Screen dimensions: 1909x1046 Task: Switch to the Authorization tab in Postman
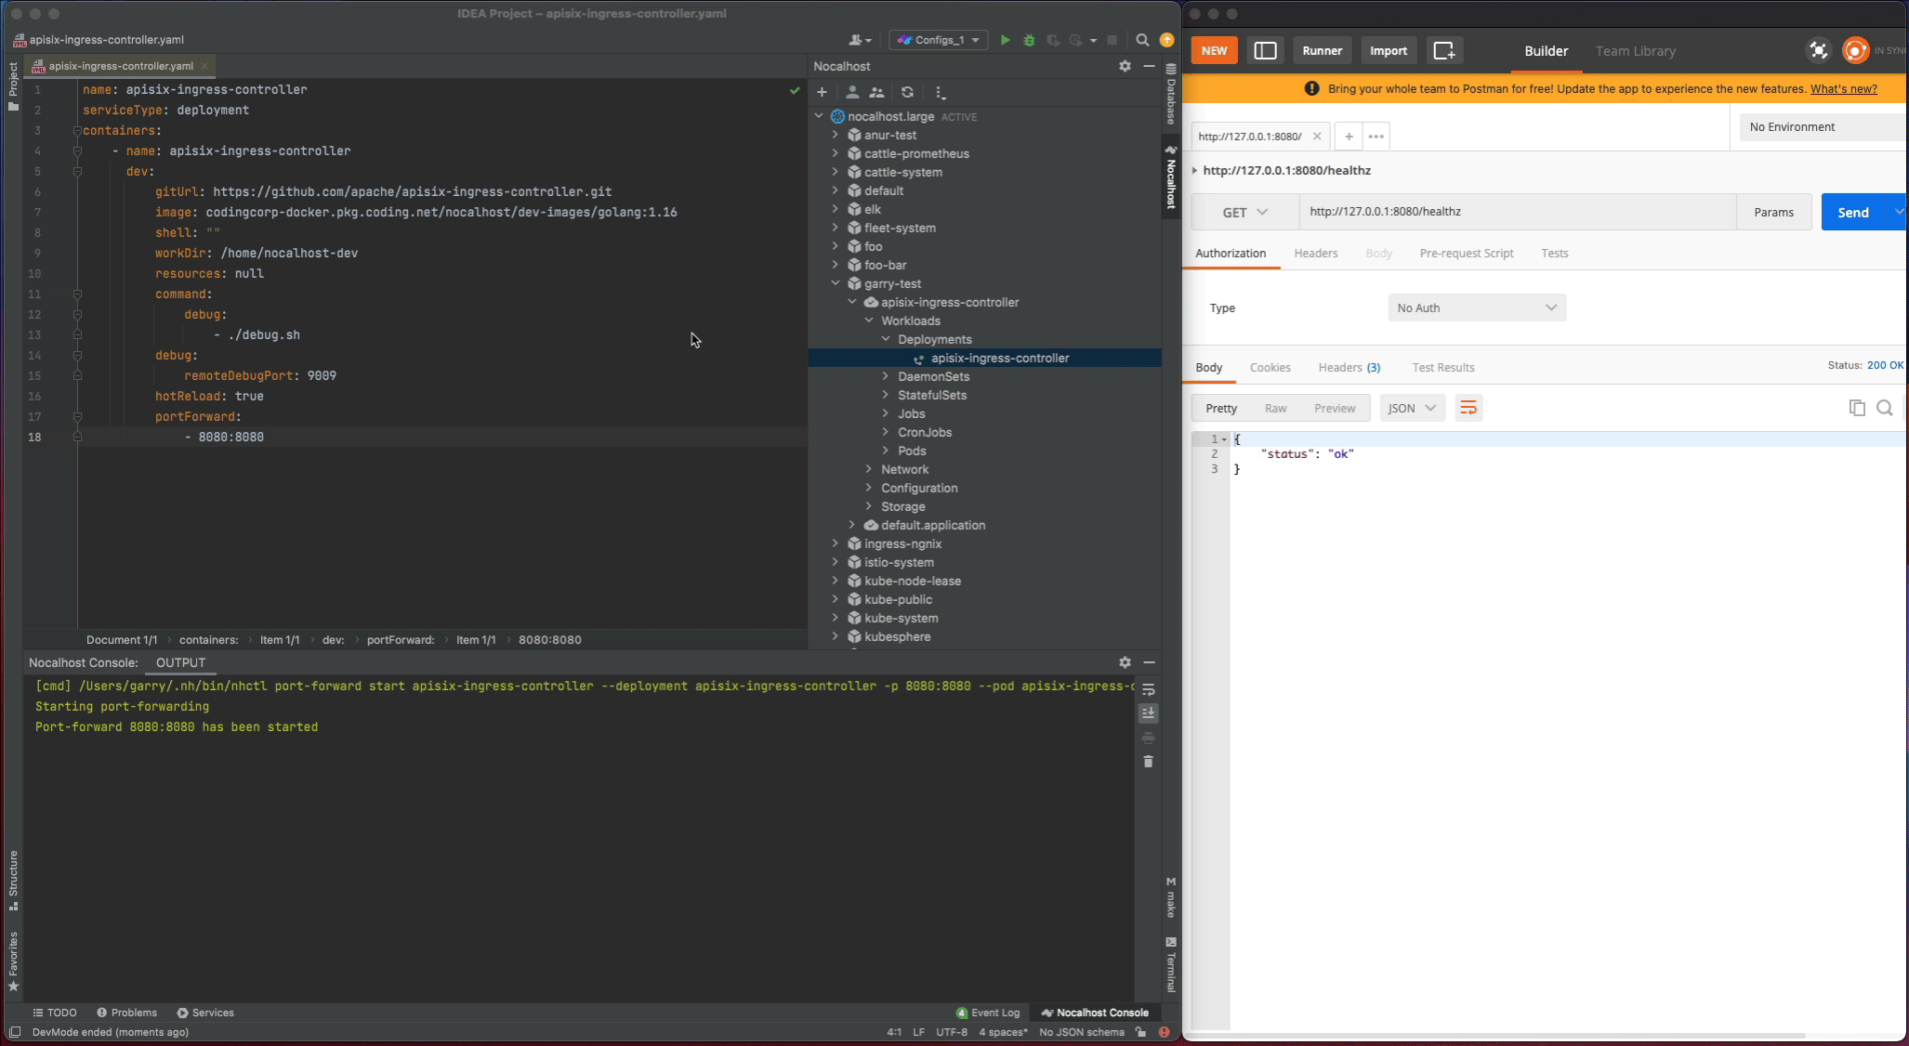[x=1231, y=253]
